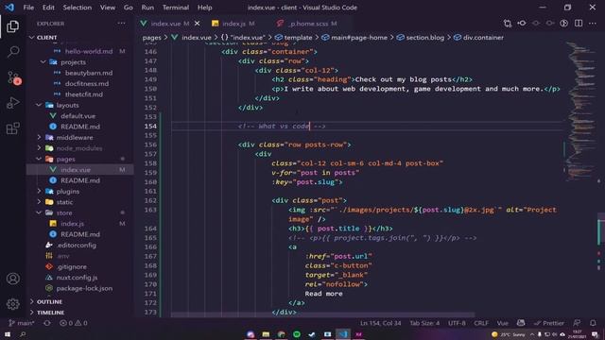605x340 pixels.
Task: Click the Adobe XD icon in taskbar
Action: tap(358, 334)
